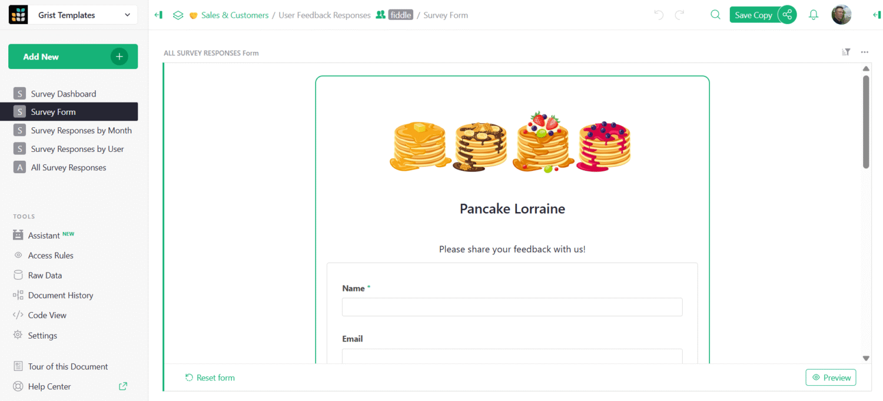Click Reset form link

click(210, 377)
